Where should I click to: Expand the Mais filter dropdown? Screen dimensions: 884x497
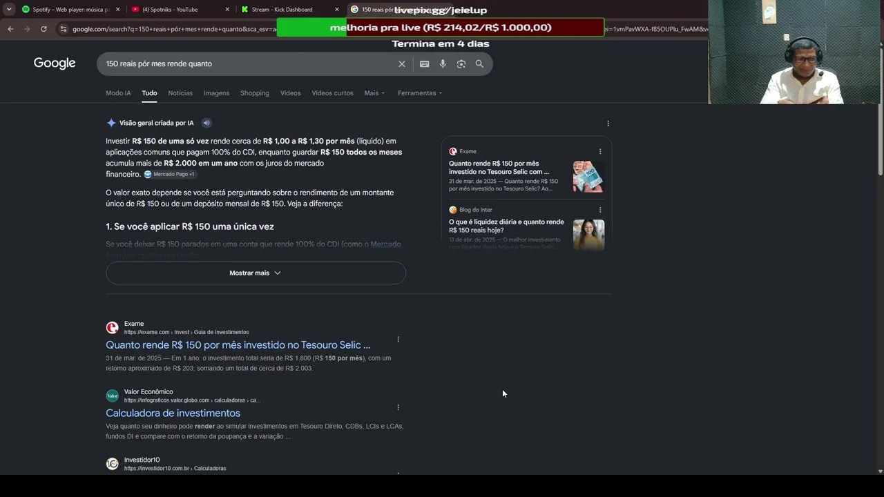click(x=374, y=93)
